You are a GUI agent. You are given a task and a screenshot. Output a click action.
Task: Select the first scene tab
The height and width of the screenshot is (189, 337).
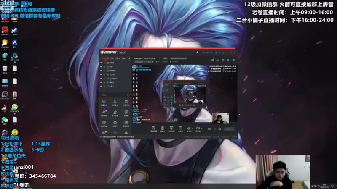105,58
